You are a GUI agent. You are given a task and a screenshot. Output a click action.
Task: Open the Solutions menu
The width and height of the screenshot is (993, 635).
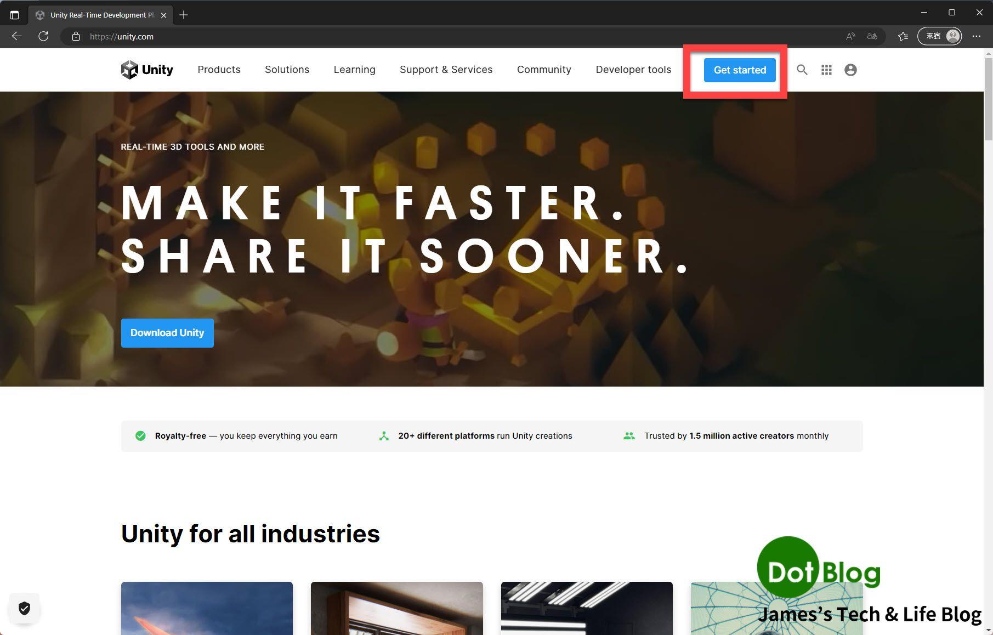[x=287, y=70]
